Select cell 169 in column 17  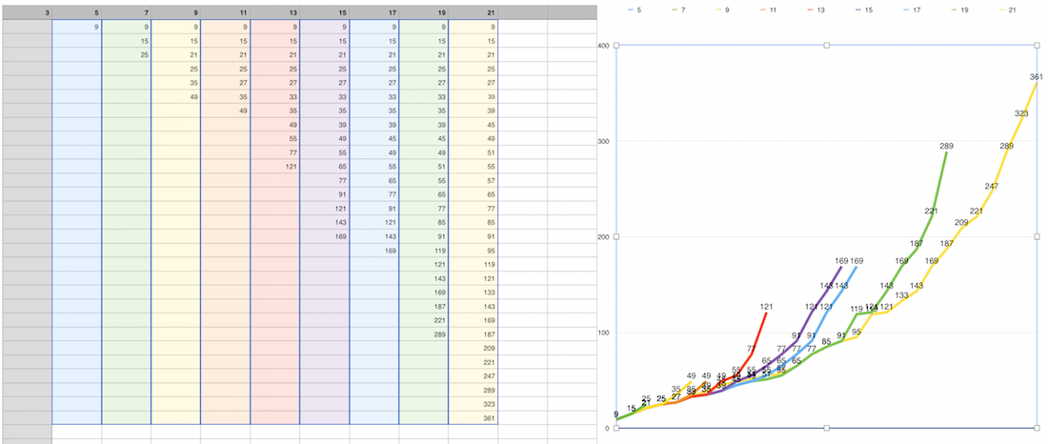[x=373, y=250]
